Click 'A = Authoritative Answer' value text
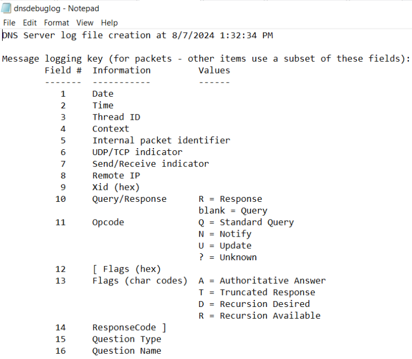Screen dimensions: 412x359 (x=262, y=281)
